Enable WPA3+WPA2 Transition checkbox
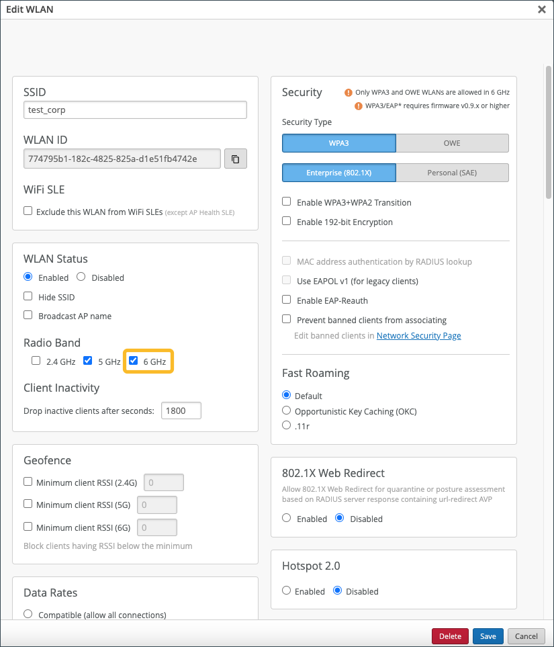The image size is (554, 647). tap(287, 202)
